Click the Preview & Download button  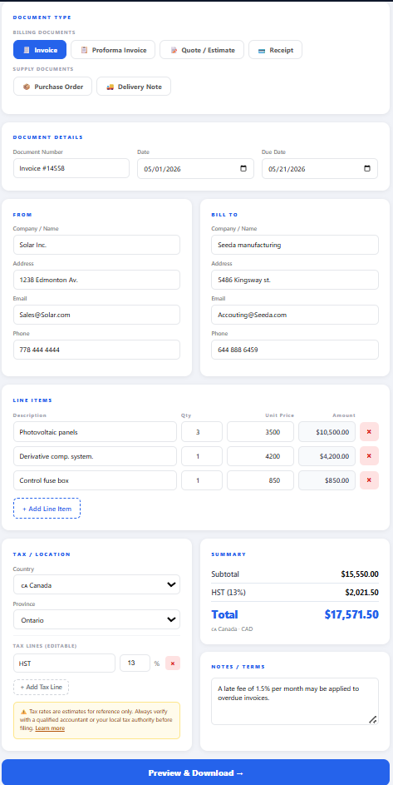pos(195,773)
